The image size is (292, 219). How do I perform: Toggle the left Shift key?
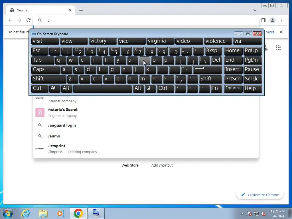[49, 79]
